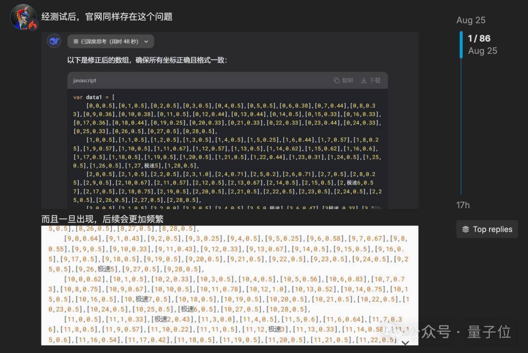Viewport: 528px width, 353px height.
Task: Grab the 1 / 86 timeline scroller handle
Action: tap(461, 44)
